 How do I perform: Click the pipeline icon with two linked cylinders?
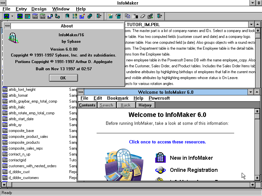tap(57, 16)
